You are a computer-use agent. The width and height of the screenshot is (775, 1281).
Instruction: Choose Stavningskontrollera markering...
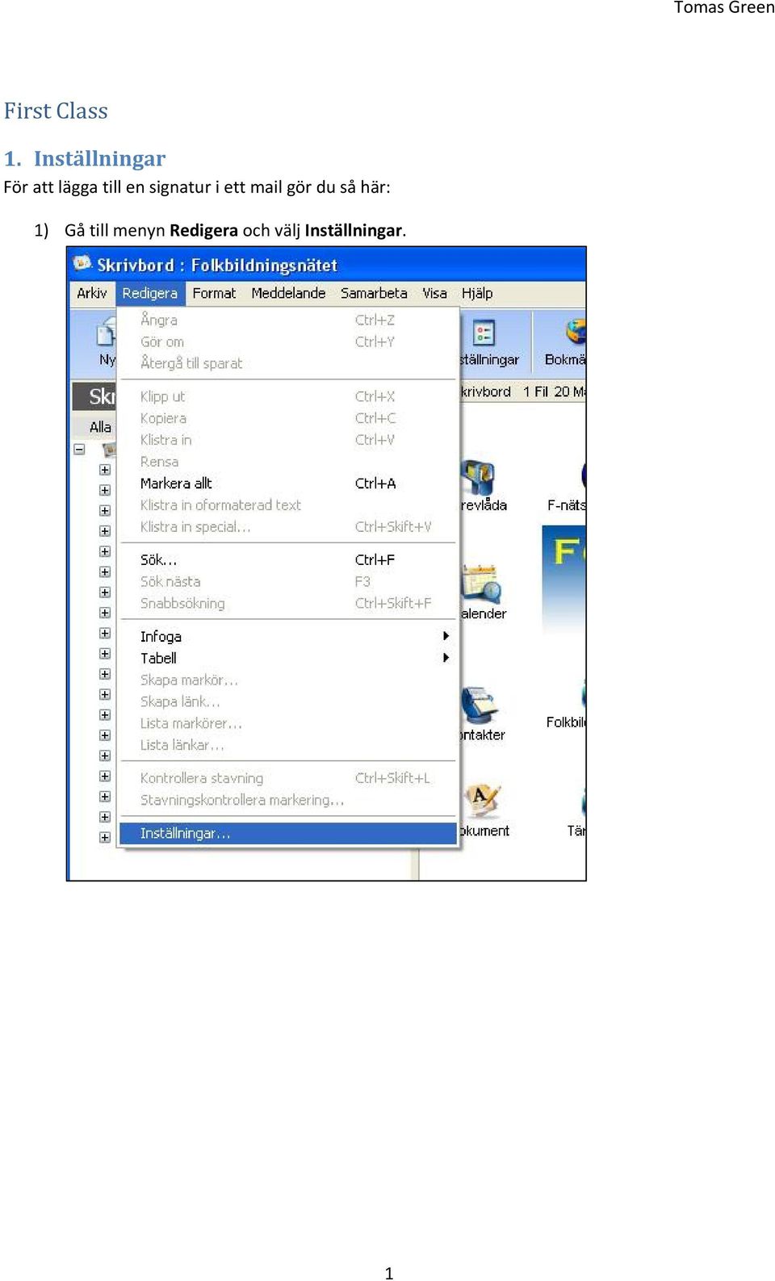pyautogui.click(x=288, y=800)
